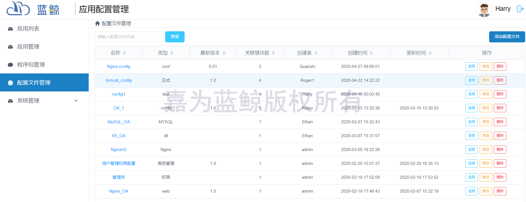The height and width of the screenshot is (202, 526).
Task: Sort by 最新版本 column arrows
Action: tap(224, 53)
